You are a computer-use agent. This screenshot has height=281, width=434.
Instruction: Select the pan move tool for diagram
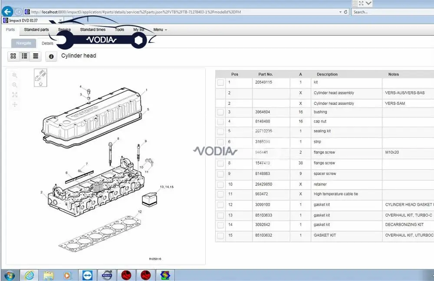(15, 105)
